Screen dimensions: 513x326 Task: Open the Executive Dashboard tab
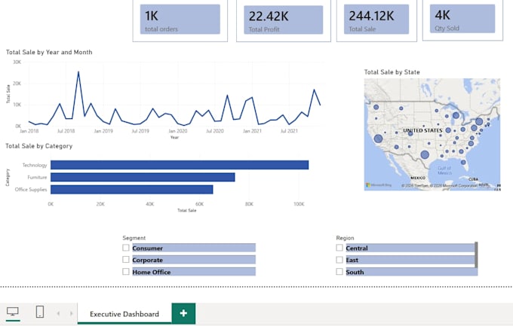click(124, 314)
